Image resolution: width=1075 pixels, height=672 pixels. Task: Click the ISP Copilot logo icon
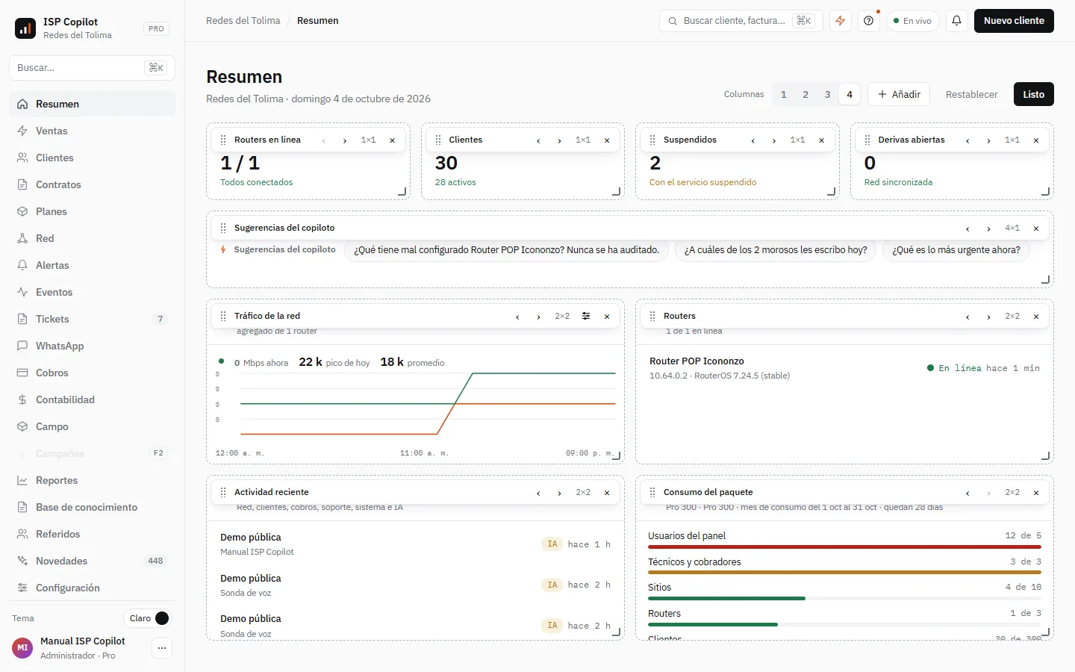pos(25,28)
